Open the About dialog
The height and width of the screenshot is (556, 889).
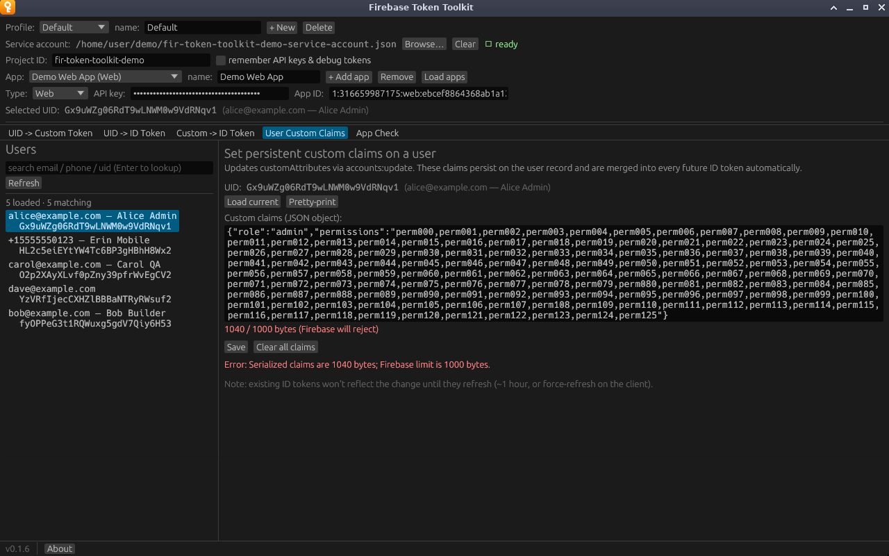tap(60, 548)
